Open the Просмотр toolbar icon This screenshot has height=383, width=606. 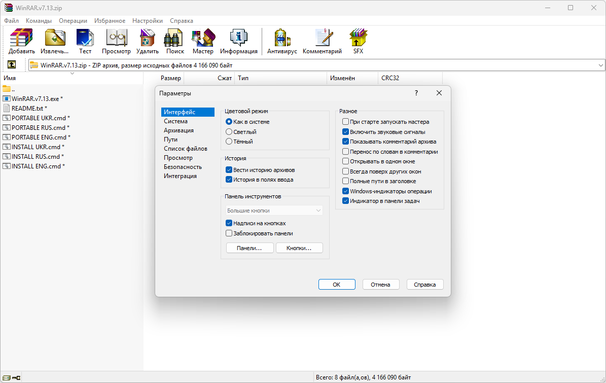[116, 38]
